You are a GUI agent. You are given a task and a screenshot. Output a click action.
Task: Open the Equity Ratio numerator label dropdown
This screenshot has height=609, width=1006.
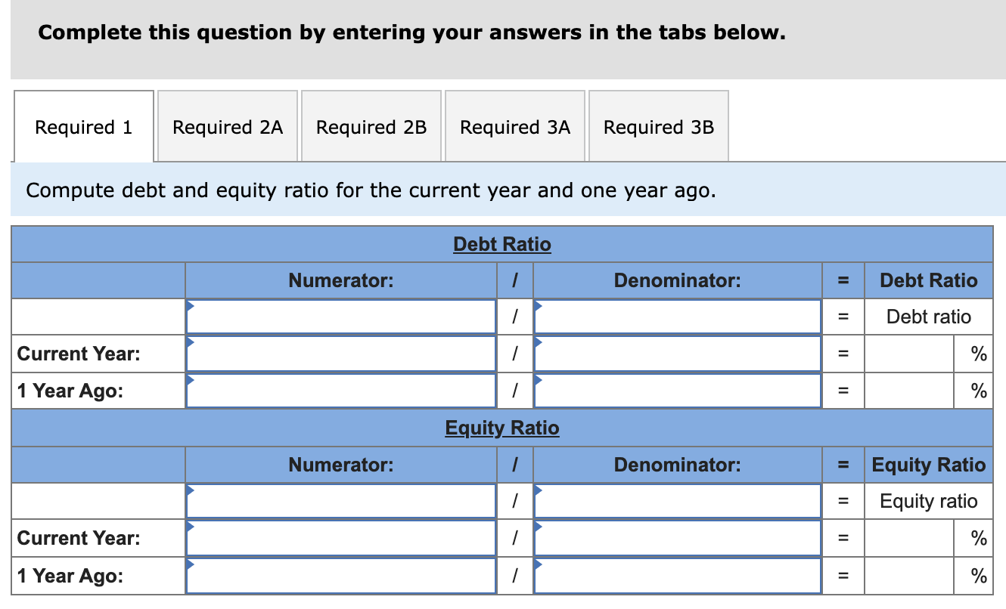pos(190,490)
